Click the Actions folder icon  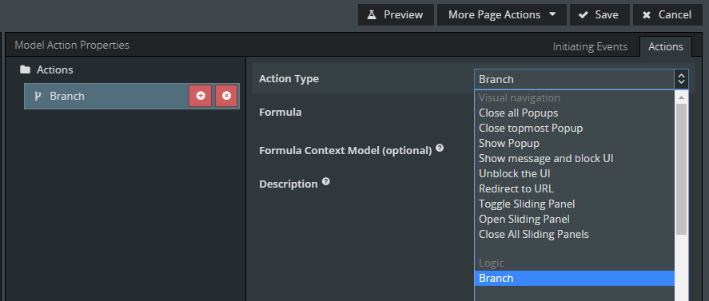26,69
